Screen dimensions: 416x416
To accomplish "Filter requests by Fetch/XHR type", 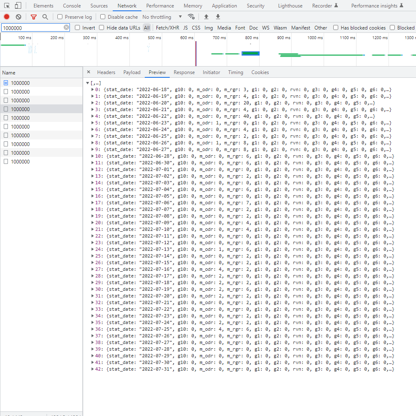I will point(167,27).
